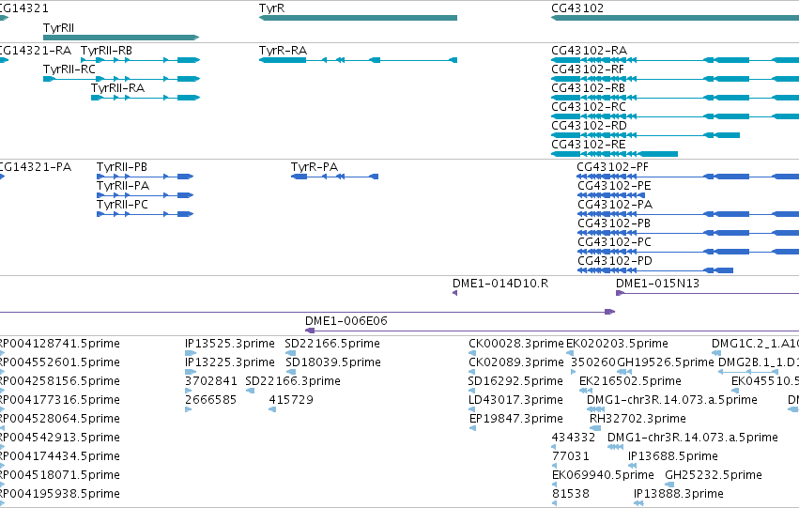Open the EK069940.5prime EST
799x508 pixels.
click(555, 485)
